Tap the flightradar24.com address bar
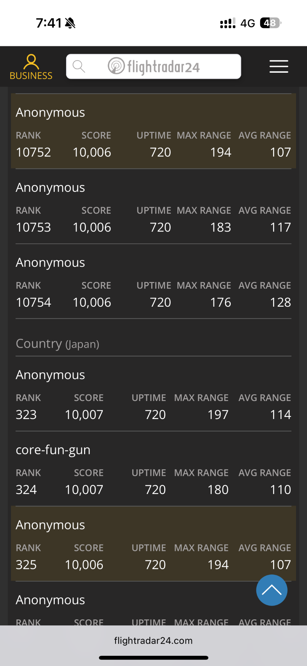Image resolution: width=307 pixels, height=666 pixels. tap(153, 641)
